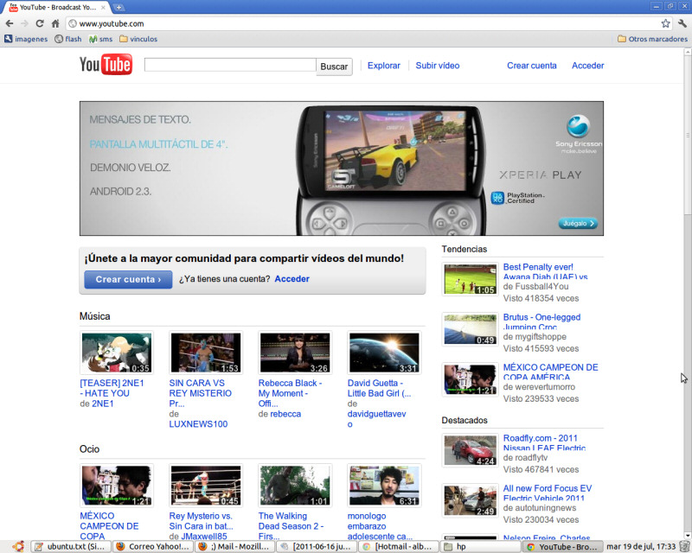Open the SIN CARA VS REY MISTERIO thumbnail
The image size is (692, 553).
[206, 353]
